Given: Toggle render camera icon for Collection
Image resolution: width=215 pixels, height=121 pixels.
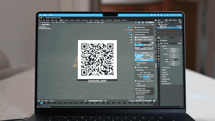Looking at the screenshot, I should [180, 26].
